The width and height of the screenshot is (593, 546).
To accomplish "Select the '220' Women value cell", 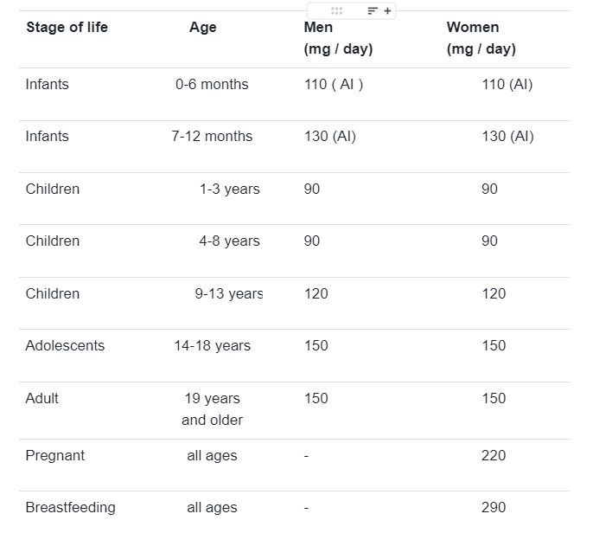I will (x=494, y=455).
